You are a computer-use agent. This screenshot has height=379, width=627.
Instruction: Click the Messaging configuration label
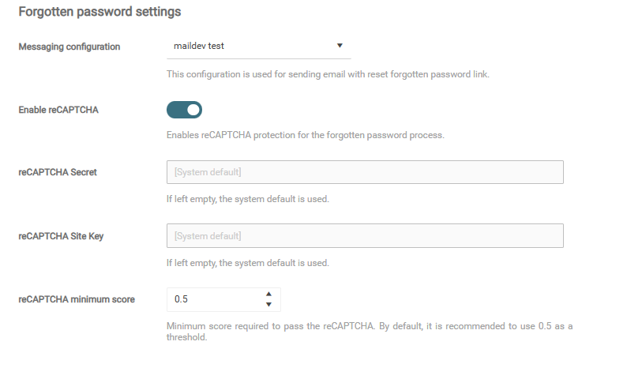(69, 47)
